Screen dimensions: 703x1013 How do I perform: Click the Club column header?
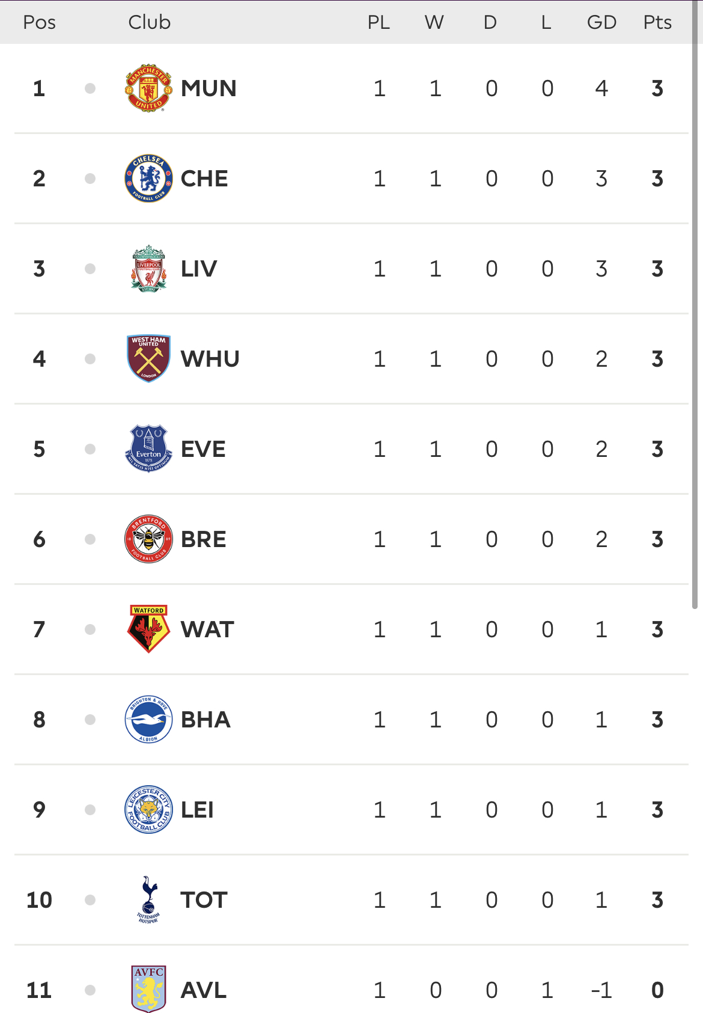(x=150, y=22)
